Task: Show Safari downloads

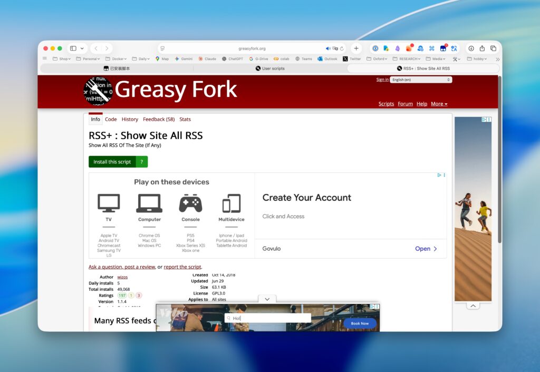Action: click(471, 48)
